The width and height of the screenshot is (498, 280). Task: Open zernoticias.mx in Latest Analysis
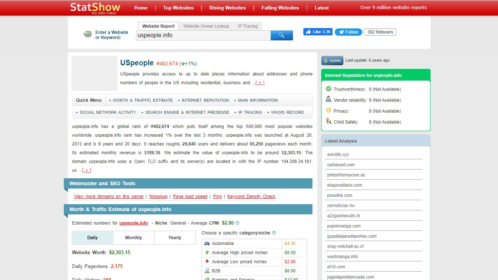coord(341,206)
